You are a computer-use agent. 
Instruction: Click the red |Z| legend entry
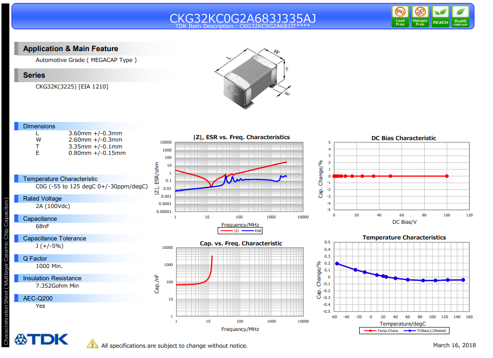pyautogui.click(x=229, y=231)
